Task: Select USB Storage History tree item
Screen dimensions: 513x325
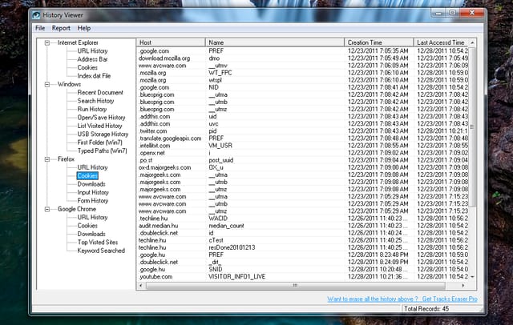Action: [x=103, y=134]
